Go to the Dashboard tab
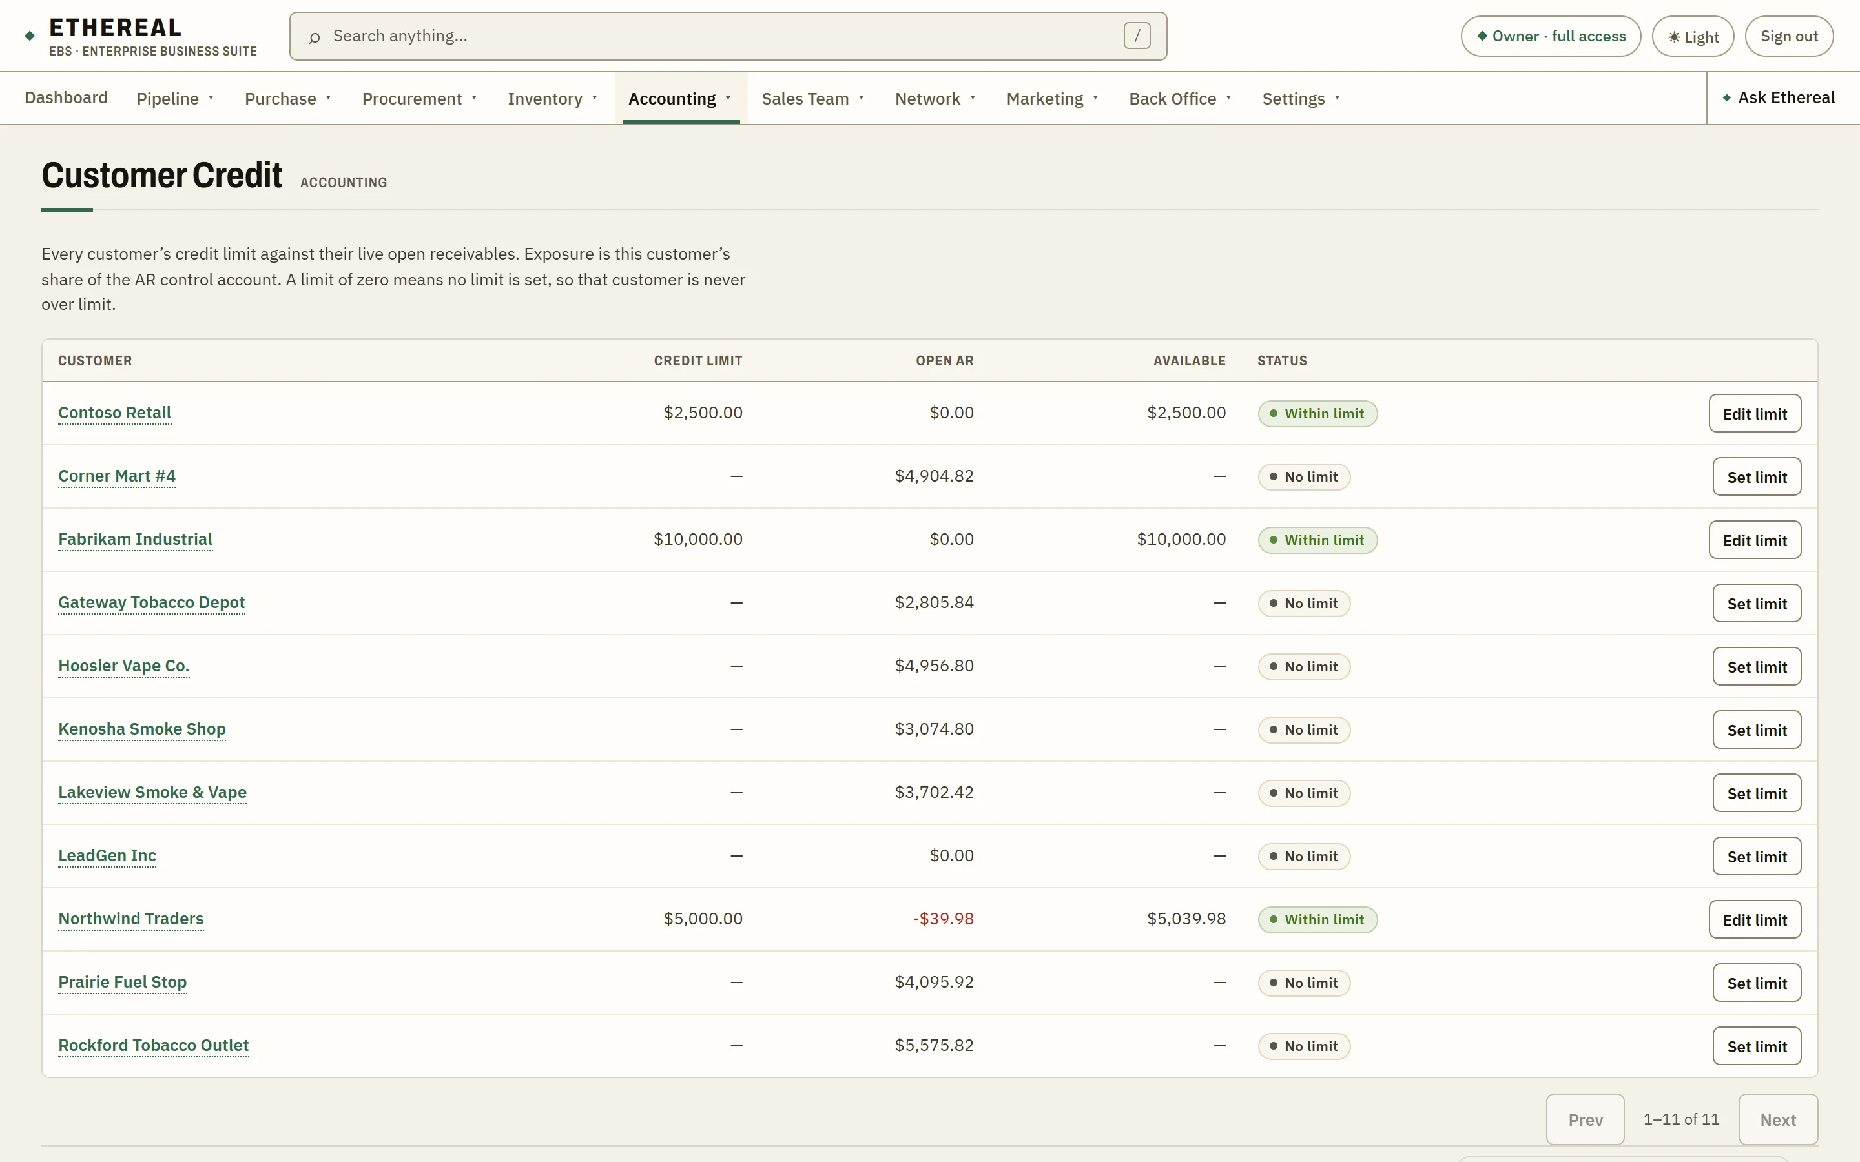Viewport: 1860px width, 1162px height. coord(66,97)
